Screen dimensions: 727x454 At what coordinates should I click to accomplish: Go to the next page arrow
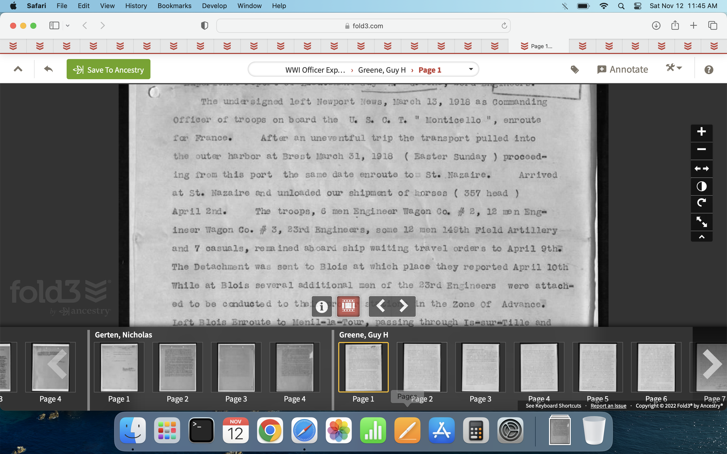[x=403, y=306]
